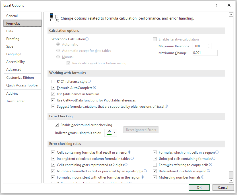
Task: Click info icon for years represented as 2 digits
Action: [x=126, y=165]
